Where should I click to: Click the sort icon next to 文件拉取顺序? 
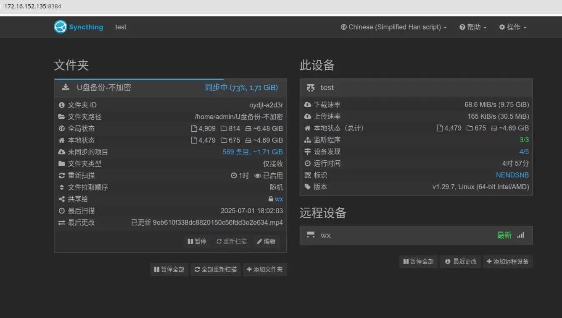62,187
